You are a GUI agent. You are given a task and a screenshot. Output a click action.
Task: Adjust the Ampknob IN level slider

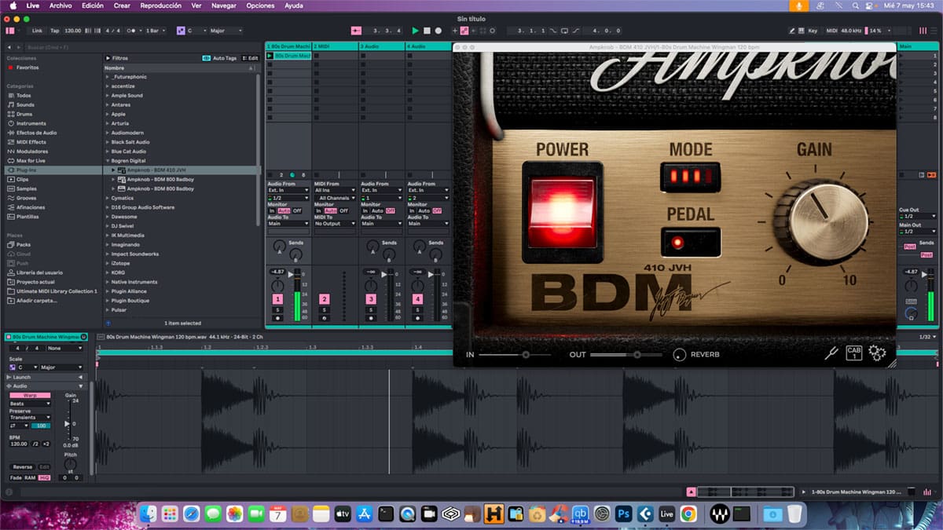tap(515, 355)
